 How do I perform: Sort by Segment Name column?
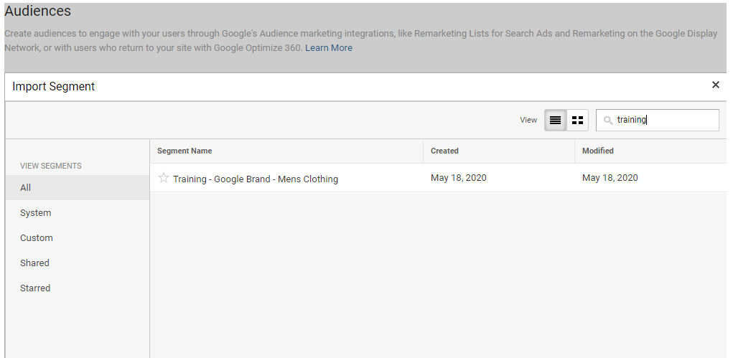pos(185,151)
